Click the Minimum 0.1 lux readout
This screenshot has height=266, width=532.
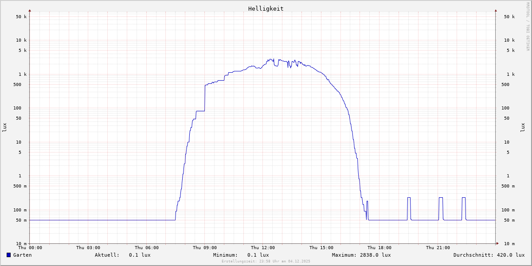pyautogui.click(x=258, y=255)
